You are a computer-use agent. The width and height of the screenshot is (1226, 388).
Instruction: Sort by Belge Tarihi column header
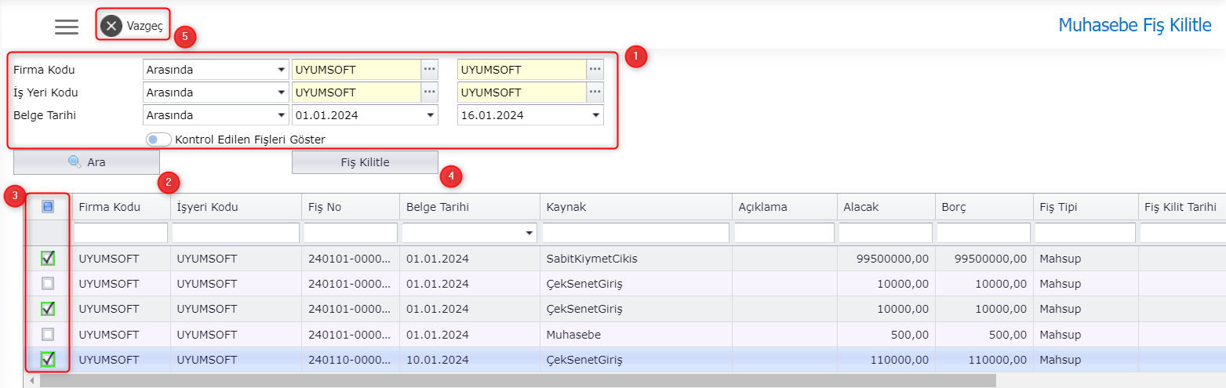tap(469, 207)
